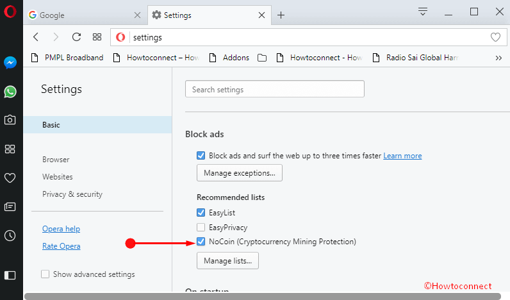Uncheck Block ads and surf faster
This screenshot has width=510, height=300.
(x=201, y=156)
